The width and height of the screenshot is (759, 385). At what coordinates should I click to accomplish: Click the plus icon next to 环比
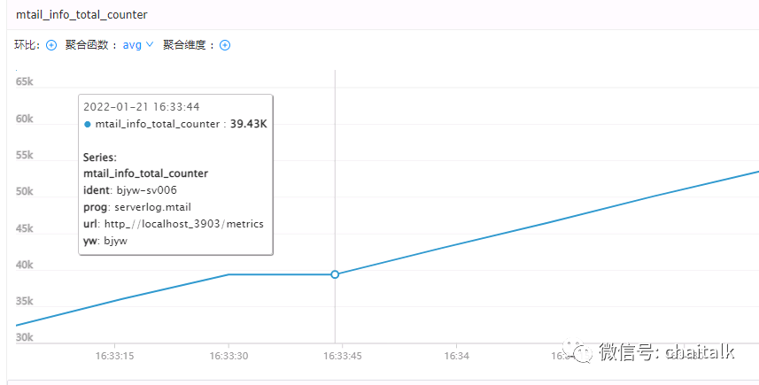51,45
